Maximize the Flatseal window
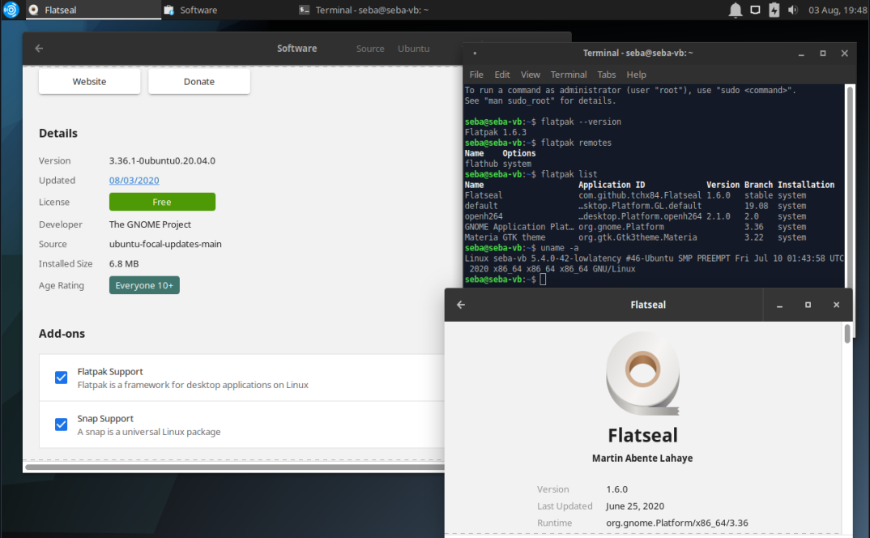The height and width of the screenshot is (538, 870). 808,305
